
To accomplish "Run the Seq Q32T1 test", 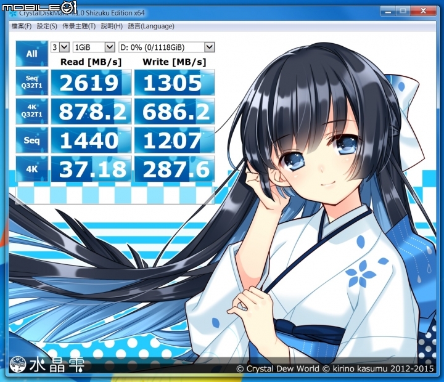I will coord(31,83).
